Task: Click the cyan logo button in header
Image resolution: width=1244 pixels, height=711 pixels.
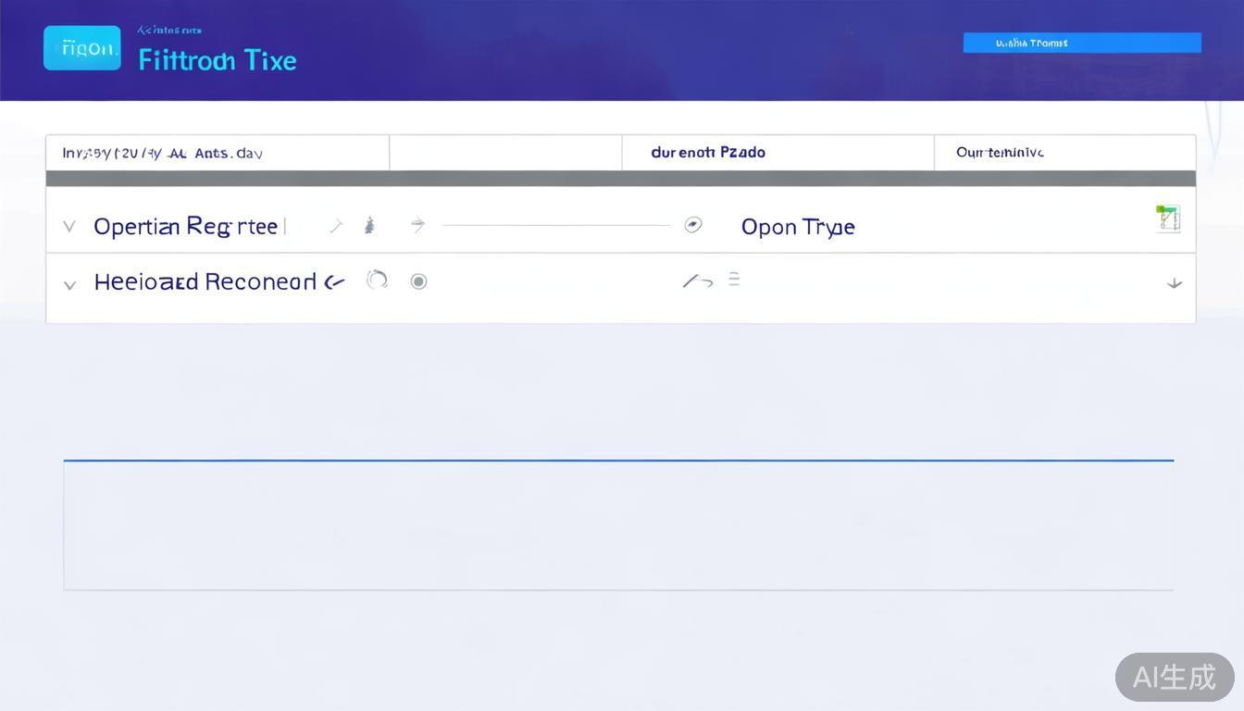Action: (82, 48)
